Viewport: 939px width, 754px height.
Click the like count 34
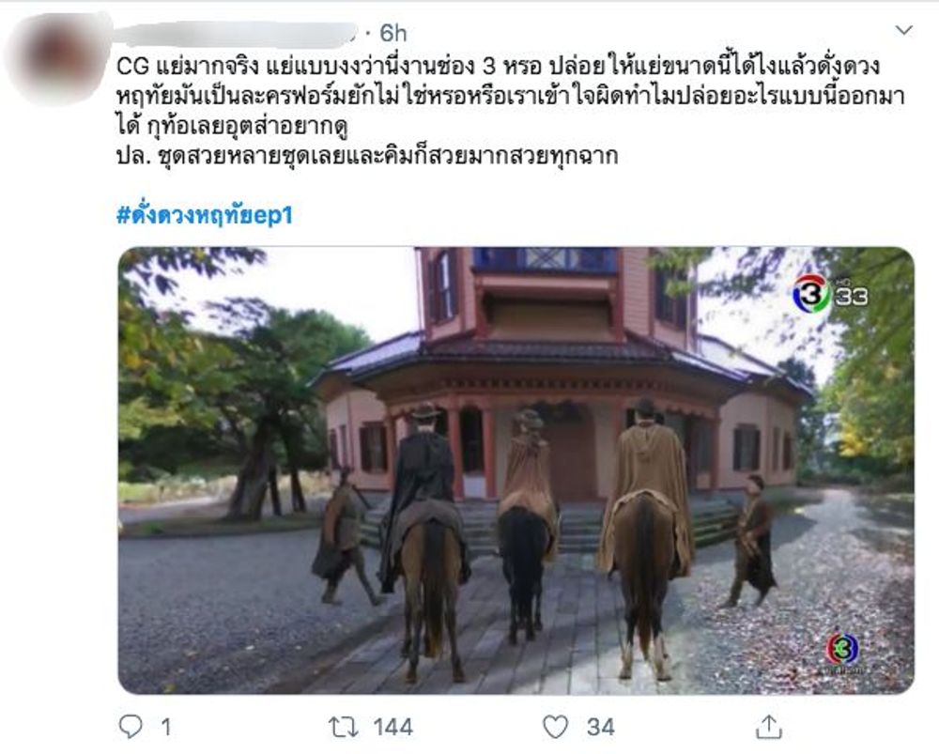[601, 727]
